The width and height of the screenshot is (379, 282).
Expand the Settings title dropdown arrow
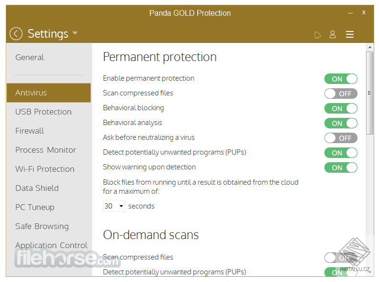pyautogui.click(x=75, y=34)
